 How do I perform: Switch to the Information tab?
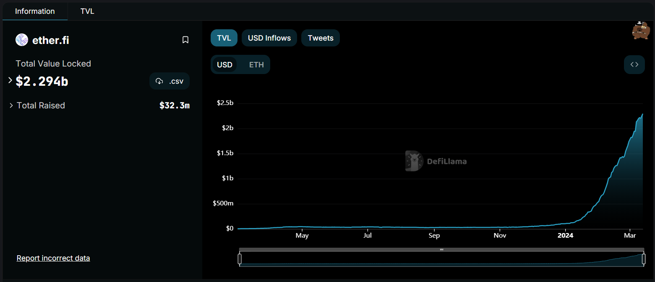click(35, 11)
